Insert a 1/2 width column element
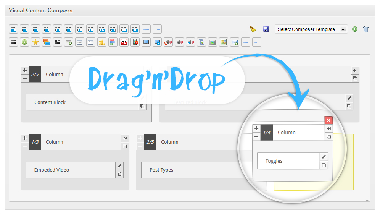380x214 pixels. pyautogui.click(x=69, y=29)
